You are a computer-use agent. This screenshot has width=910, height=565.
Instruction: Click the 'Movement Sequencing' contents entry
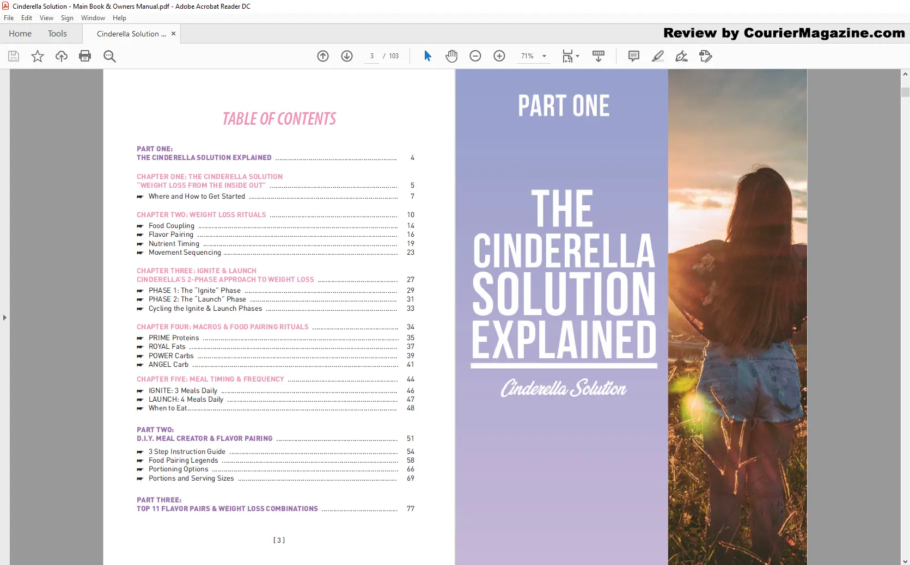click(185, 253)
